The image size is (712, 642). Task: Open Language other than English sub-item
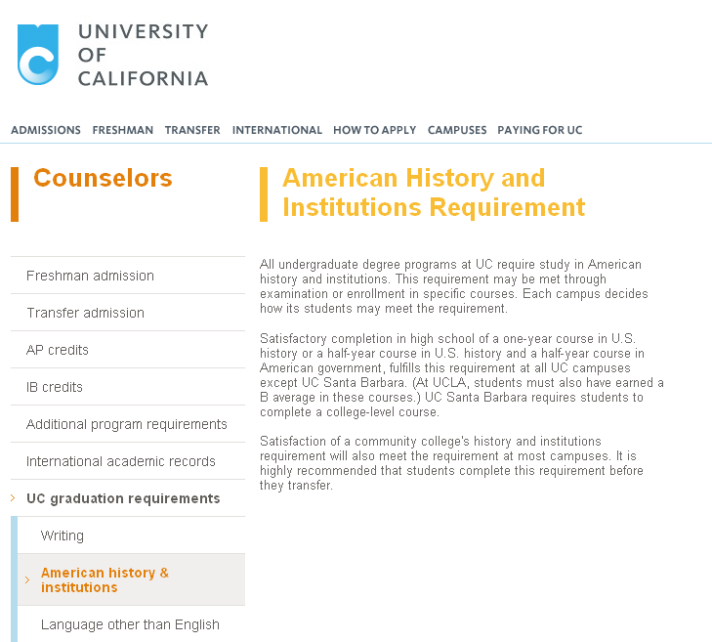pyautogui.click(x=130, y=624)
